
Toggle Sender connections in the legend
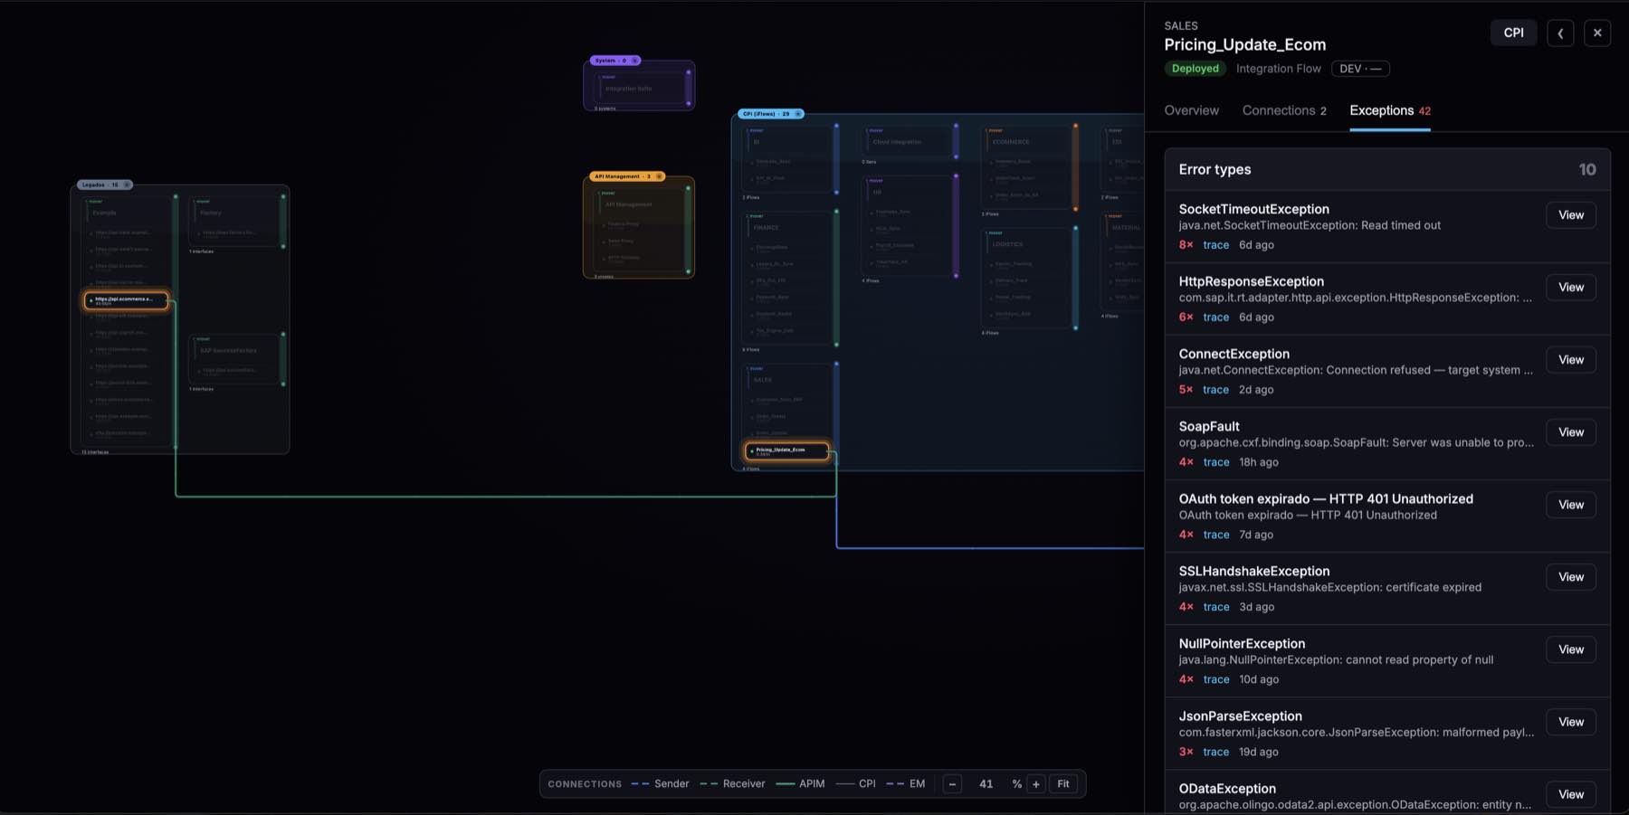[660, 784]
